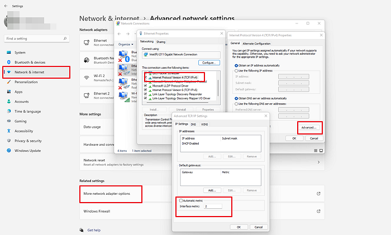Toggle Internet Protocol Version 4 checkbox
Viewport: 391px width, 235px height.
point(145,78)
